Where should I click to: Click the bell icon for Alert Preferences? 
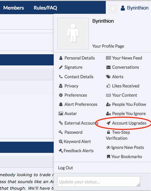pyautogui.click(x=61, y=105)
